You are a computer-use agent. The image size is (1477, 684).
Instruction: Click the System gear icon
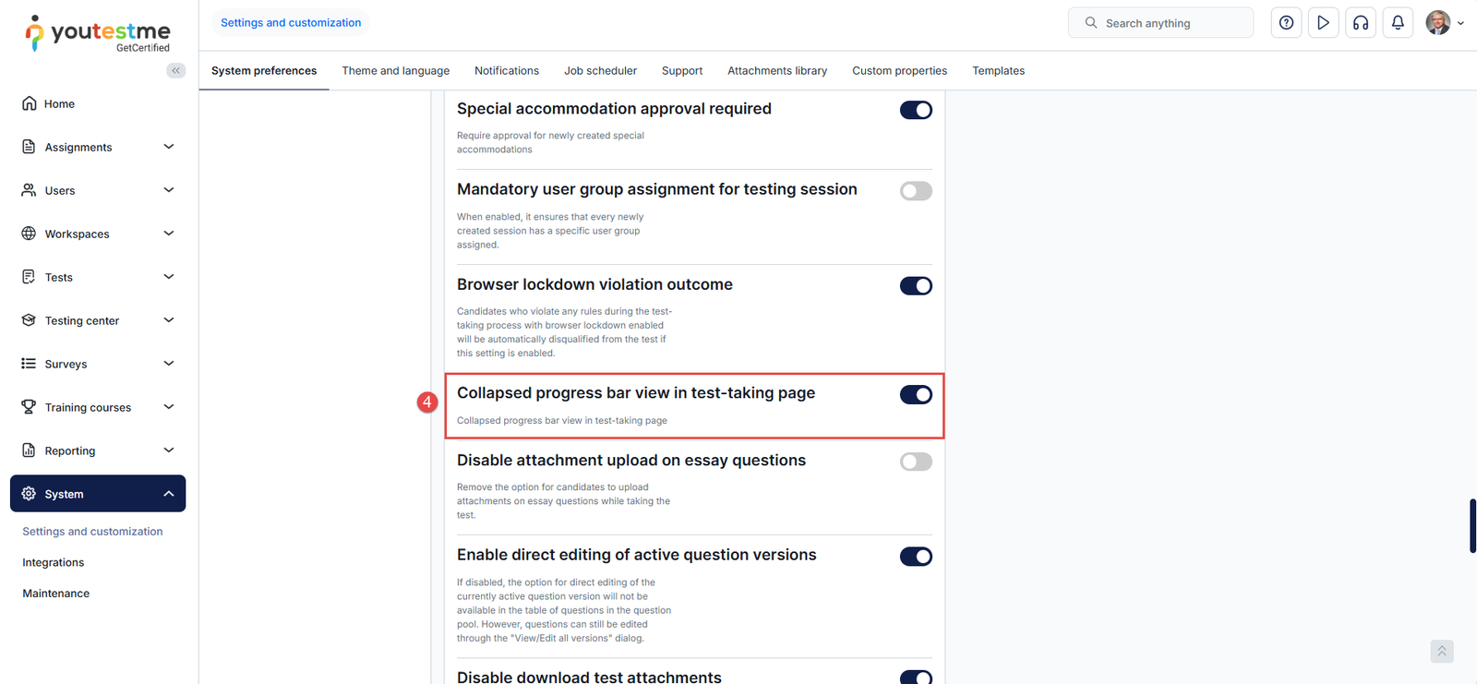tap(29, 494)
